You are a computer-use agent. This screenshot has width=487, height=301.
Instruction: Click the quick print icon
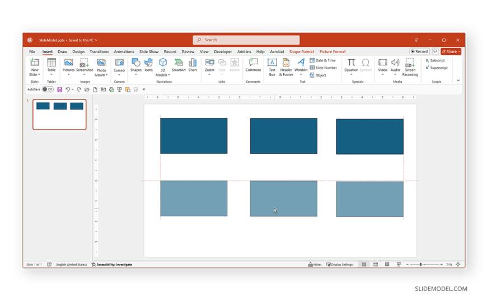(111, 89)
